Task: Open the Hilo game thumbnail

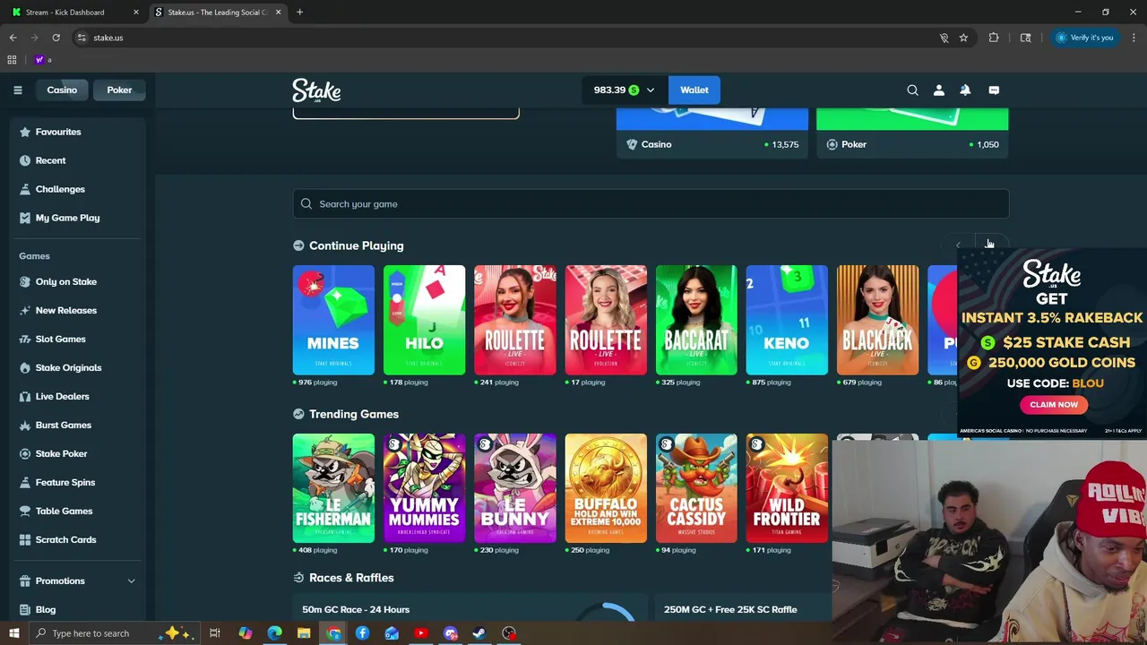Action: click(424, 320)
